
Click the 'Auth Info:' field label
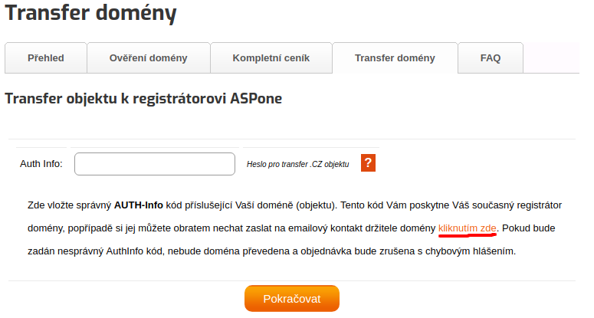pyautogui.click(x=41, y=164)
